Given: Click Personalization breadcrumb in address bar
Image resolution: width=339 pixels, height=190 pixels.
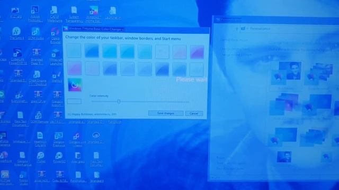Looking at the screenshot, I should pos(260,28).
